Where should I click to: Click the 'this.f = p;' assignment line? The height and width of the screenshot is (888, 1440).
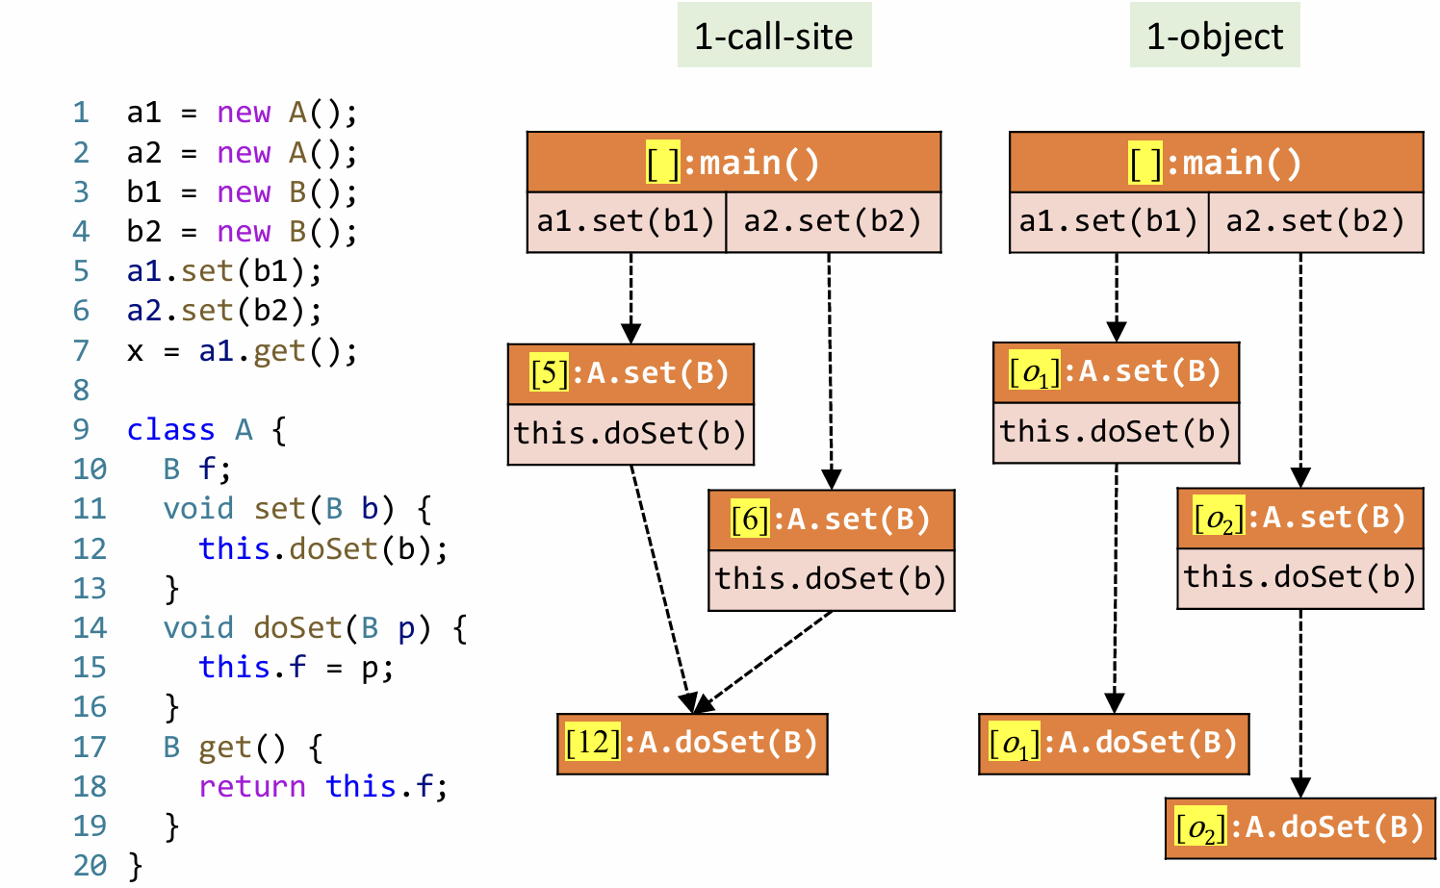296,668
